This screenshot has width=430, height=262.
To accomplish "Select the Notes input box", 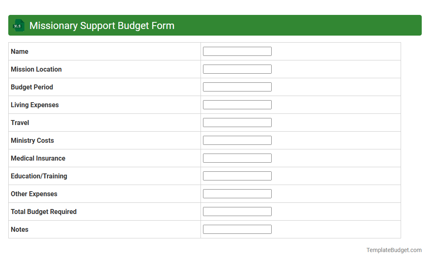I will click(x=237, y=229).
